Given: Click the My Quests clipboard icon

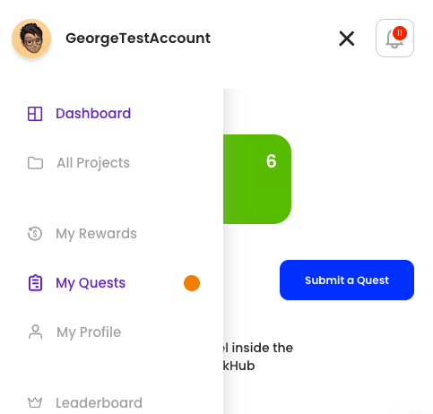Looking at the screenshot, I should (35, 283).
